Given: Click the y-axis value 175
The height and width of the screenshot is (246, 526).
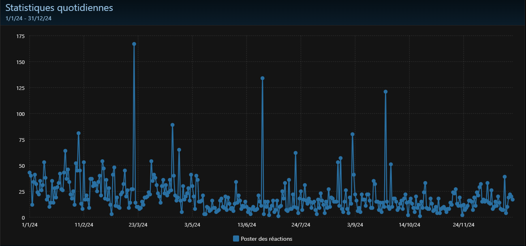Looking at the screenshot, I should tap(21, 36).
